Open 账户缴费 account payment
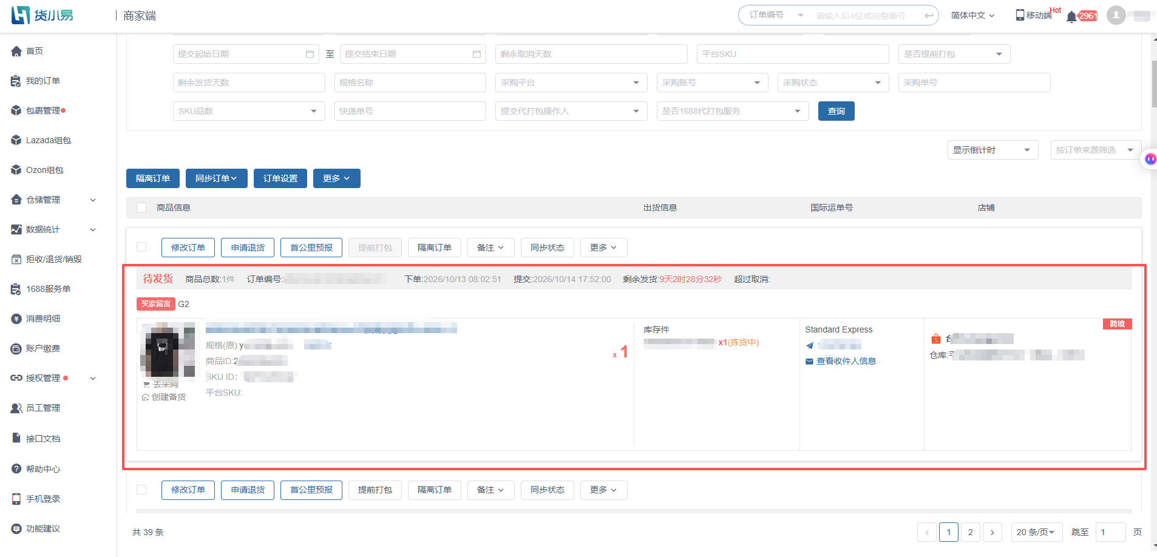The width and height of the screenshot is (1157, 557). [x=42, y=348]
